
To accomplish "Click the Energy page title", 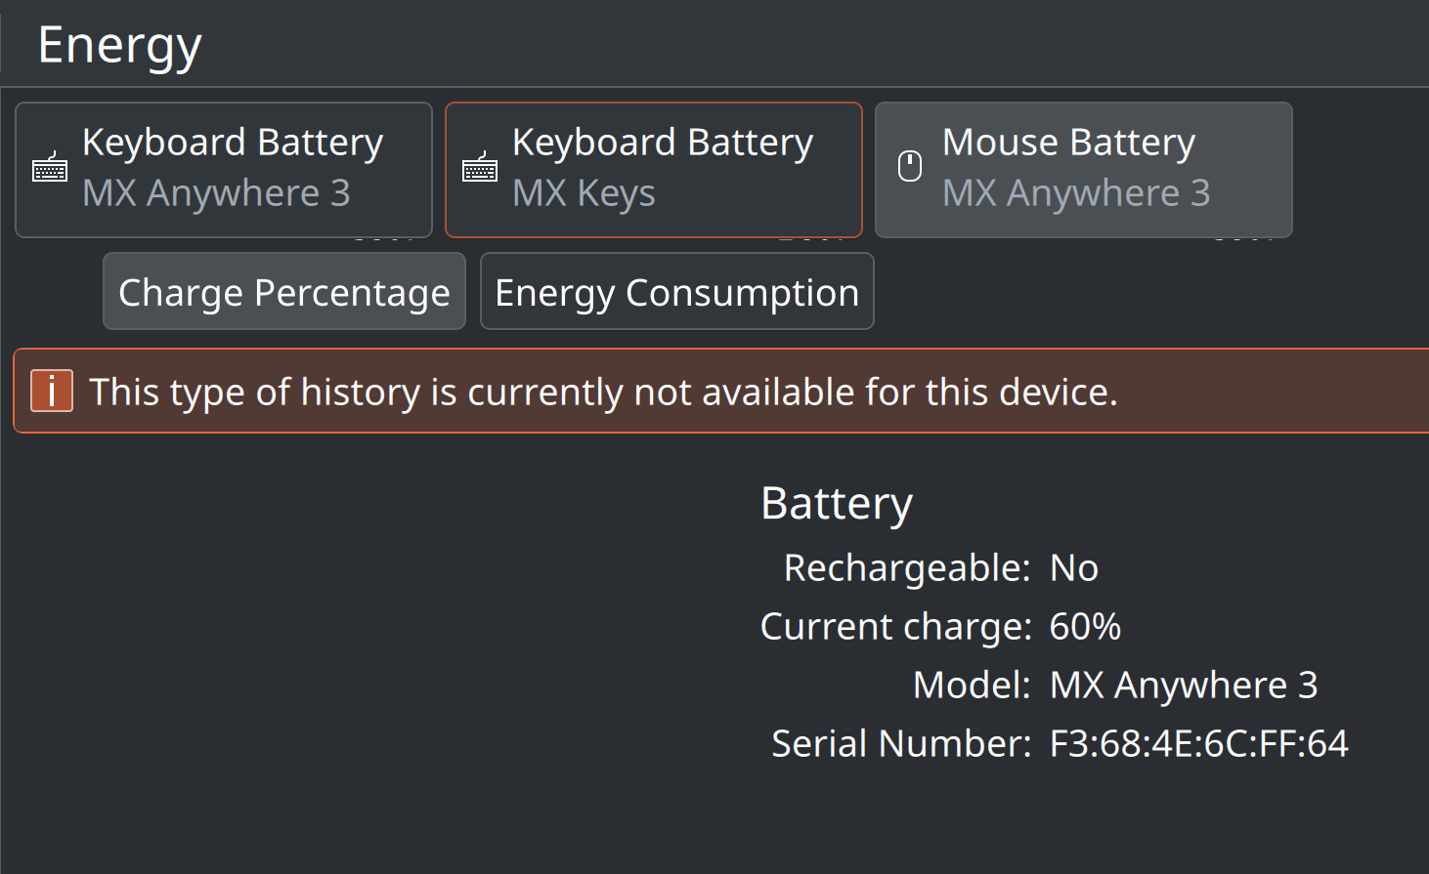I will pos(119,47).
